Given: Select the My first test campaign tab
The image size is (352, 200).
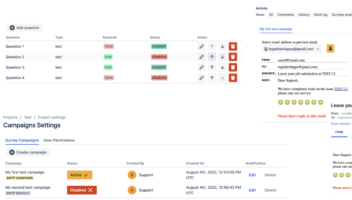Looking at the screenshot, I should coord(276,29).
